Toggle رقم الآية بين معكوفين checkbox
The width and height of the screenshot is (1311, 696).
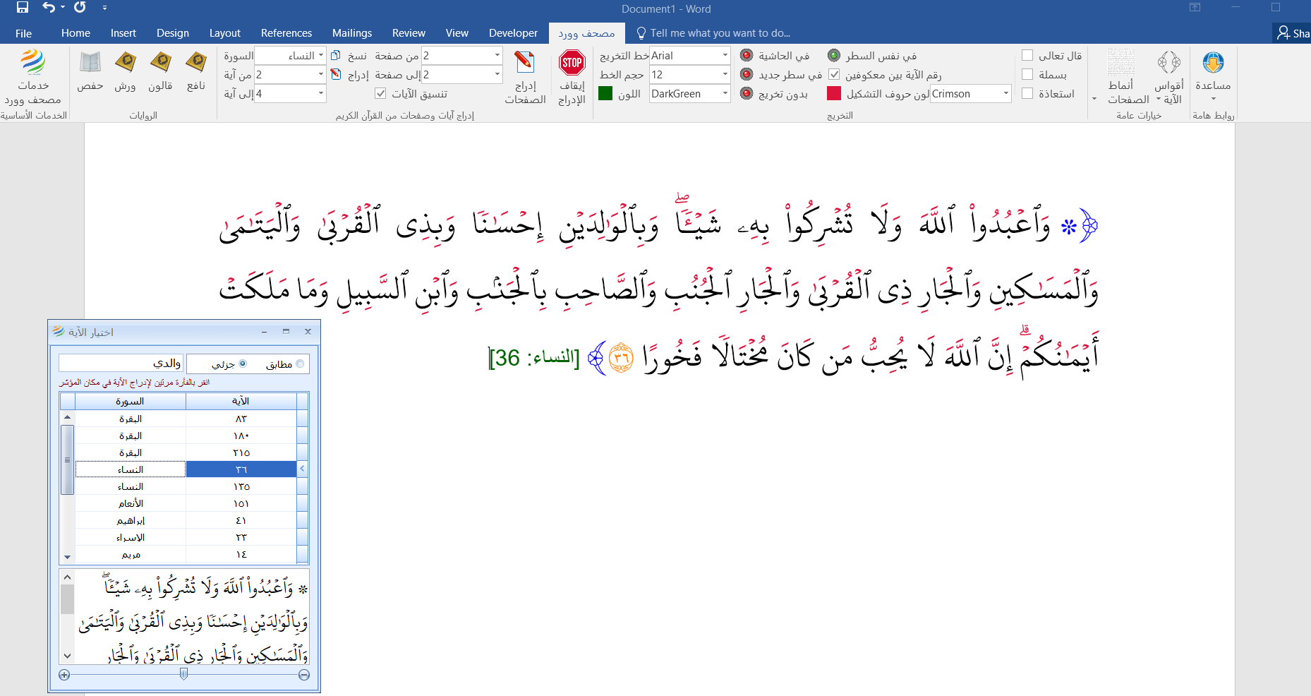834,74
